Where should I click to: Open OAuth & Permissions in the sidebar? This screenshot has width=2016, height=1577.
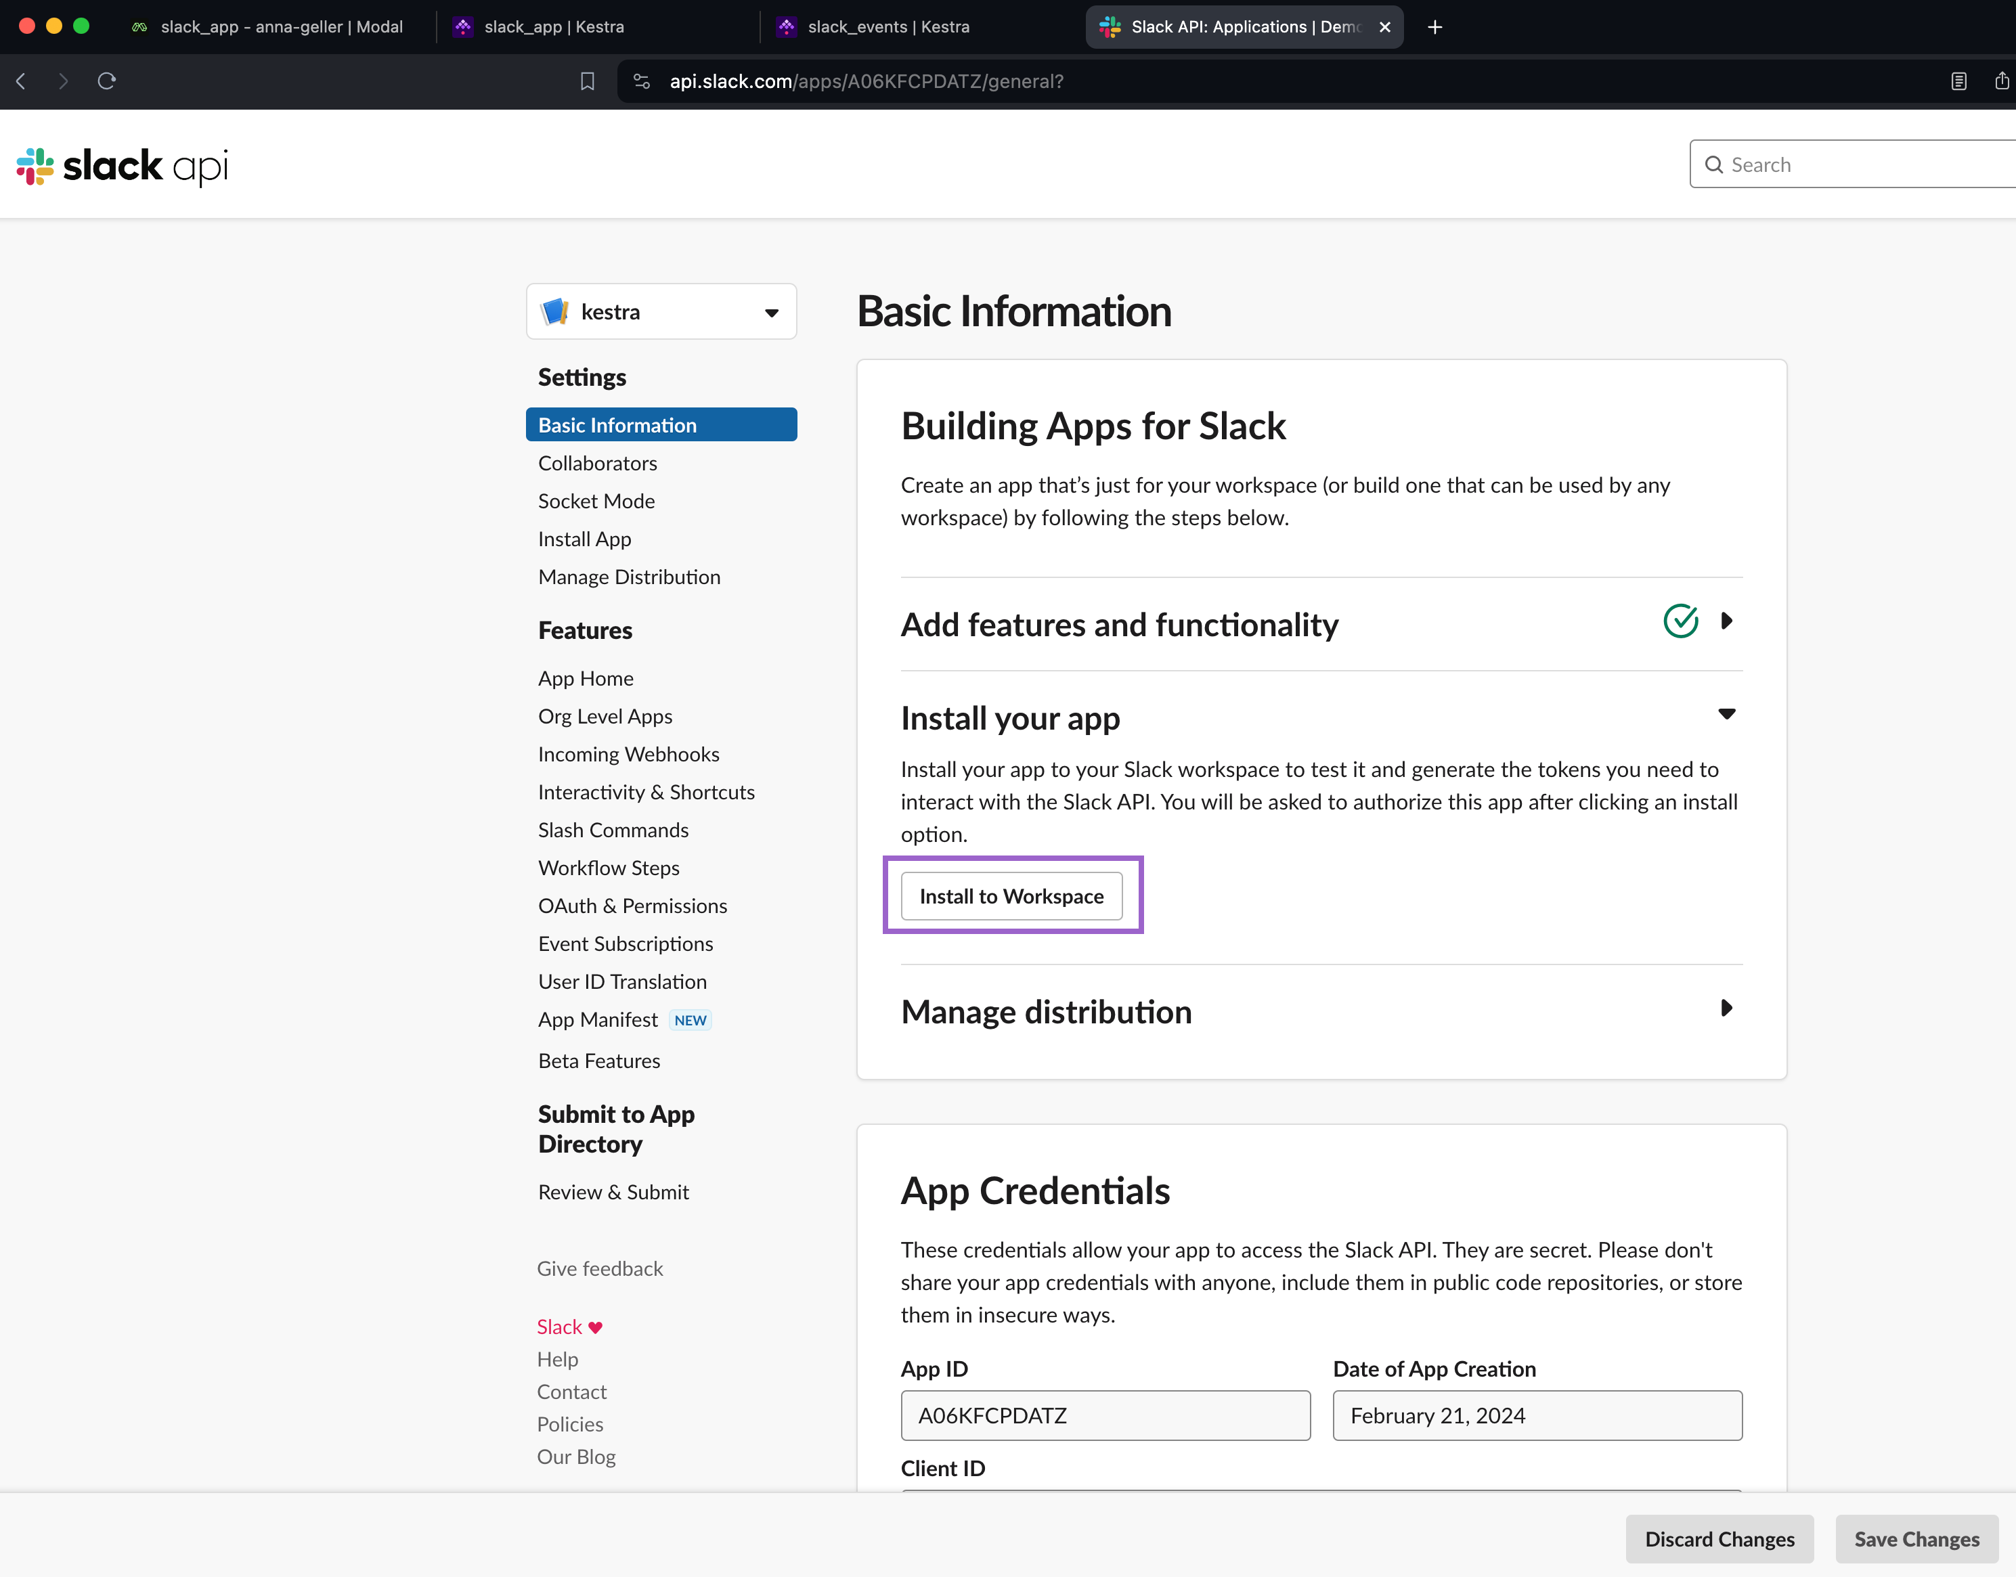coord(632,906)
